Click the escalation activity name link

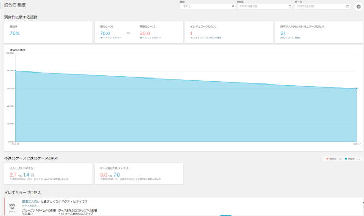31,202
